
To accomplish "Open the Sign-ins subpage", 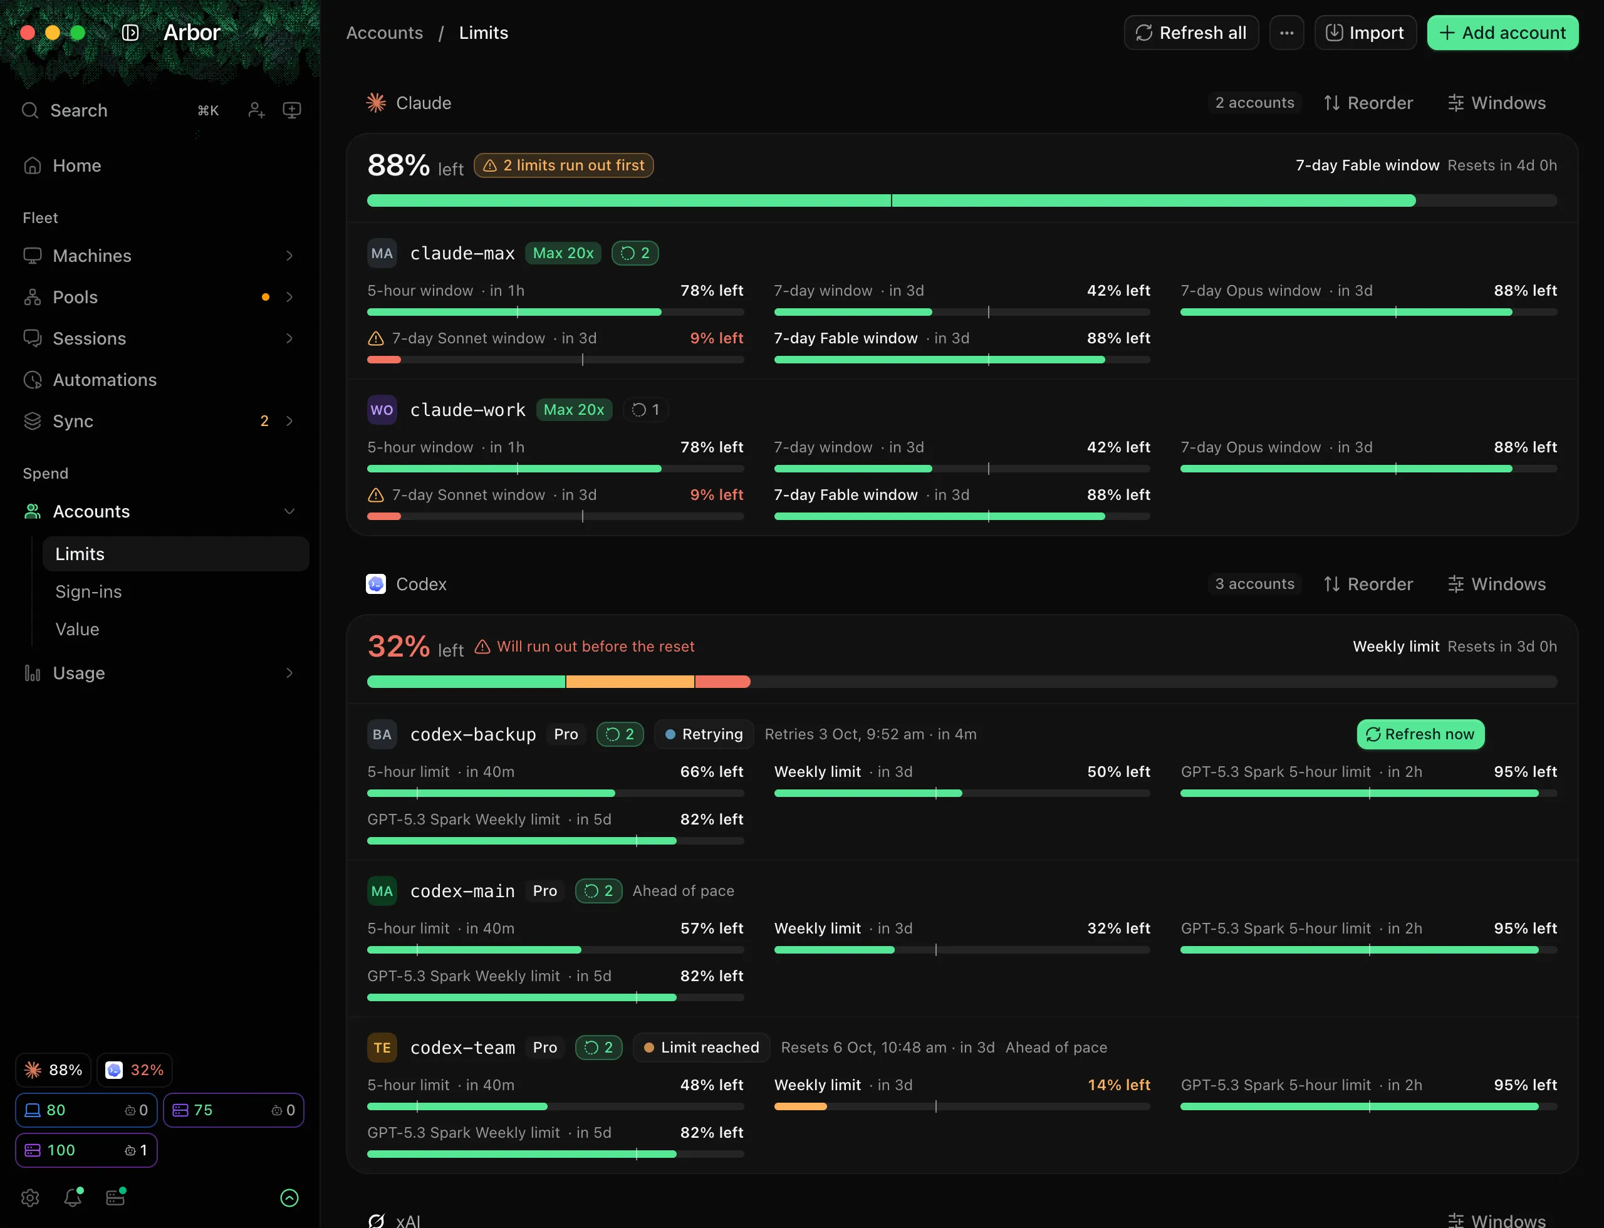I will [x=175, y=591].
